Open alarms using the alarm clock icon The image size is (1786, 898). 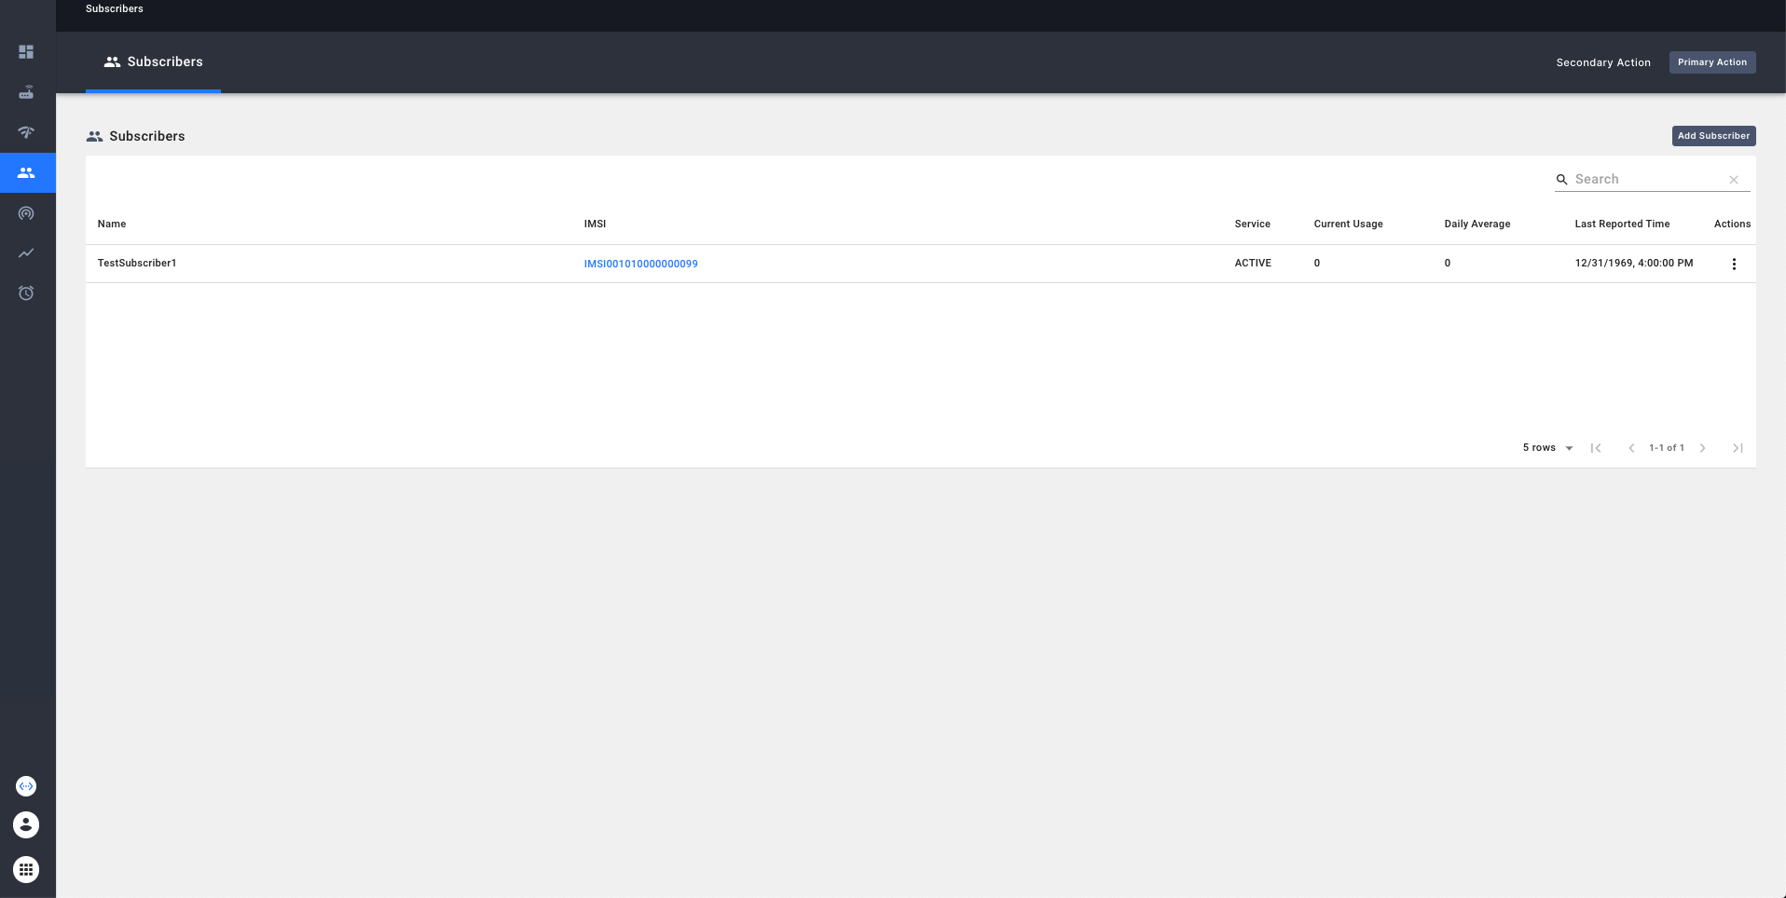(26, 293)
